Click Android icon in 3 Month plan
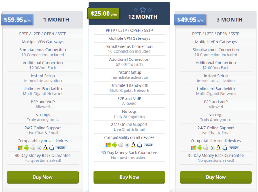Screen dimensions: 258x192 tap(200, 148)
